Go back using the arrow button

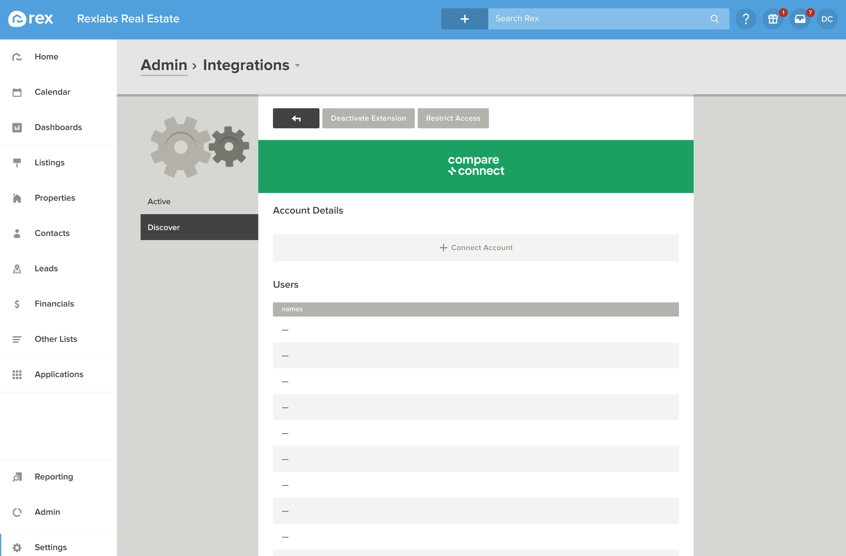(x=296, y=119)
